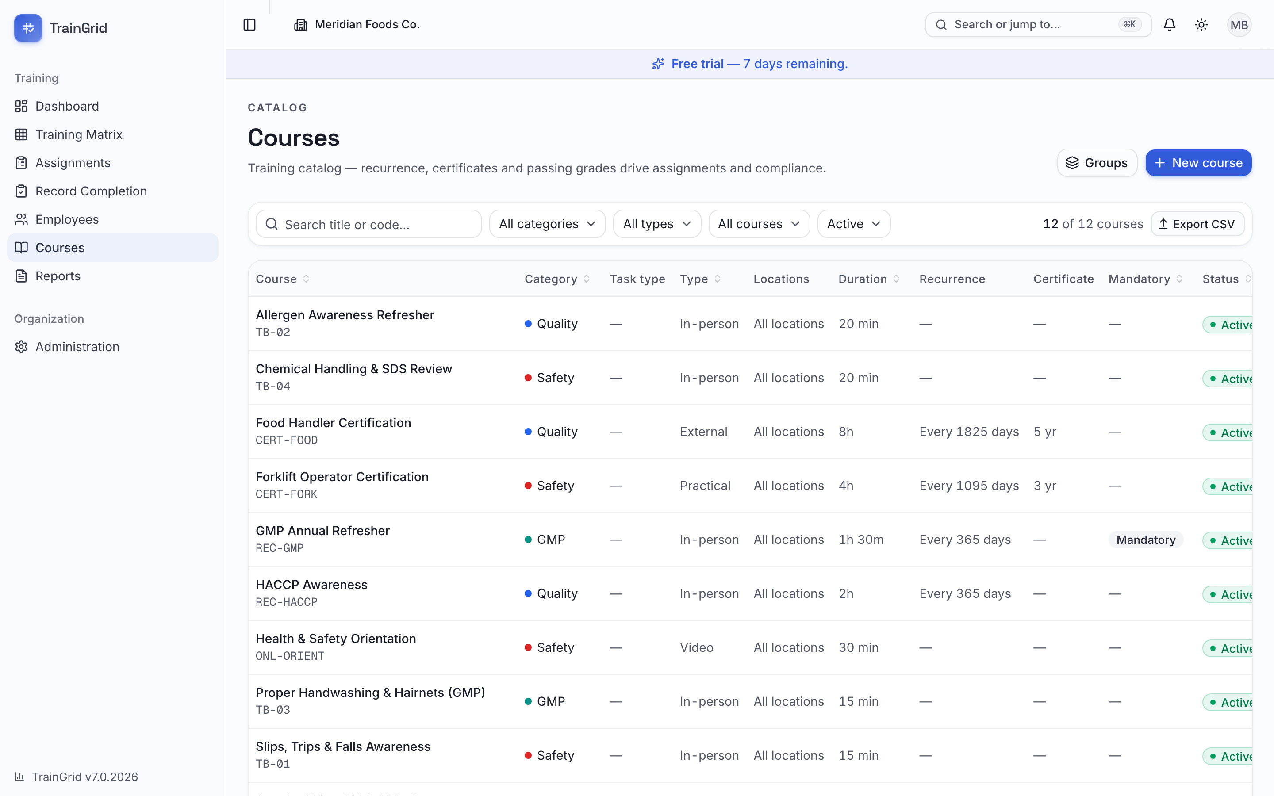Open the All courses dropdown
Viewport: 1274px width, 796px height.
point(759,224)
